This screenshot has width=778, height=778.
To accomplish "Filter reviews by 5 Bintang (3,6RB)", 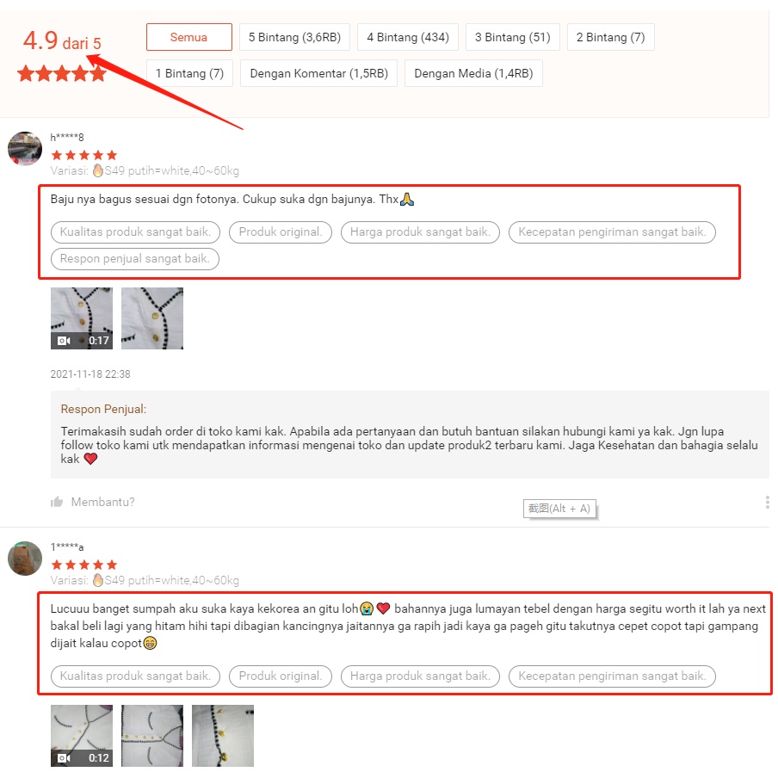I will tap(294, 37).
